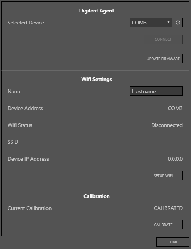Click the Wifi Status label
Image resolution: width=191 pixels, height=249 pixels.
click(x=20, y=125)
